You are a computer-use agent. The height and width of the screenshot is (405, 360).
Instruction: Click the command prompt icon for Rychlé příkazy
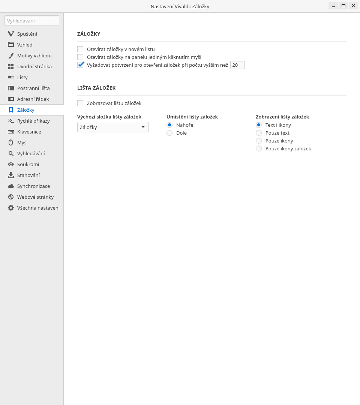[x=11, y=121]
